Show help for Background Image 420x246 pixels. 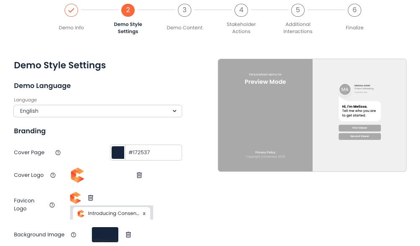point(73,235)
